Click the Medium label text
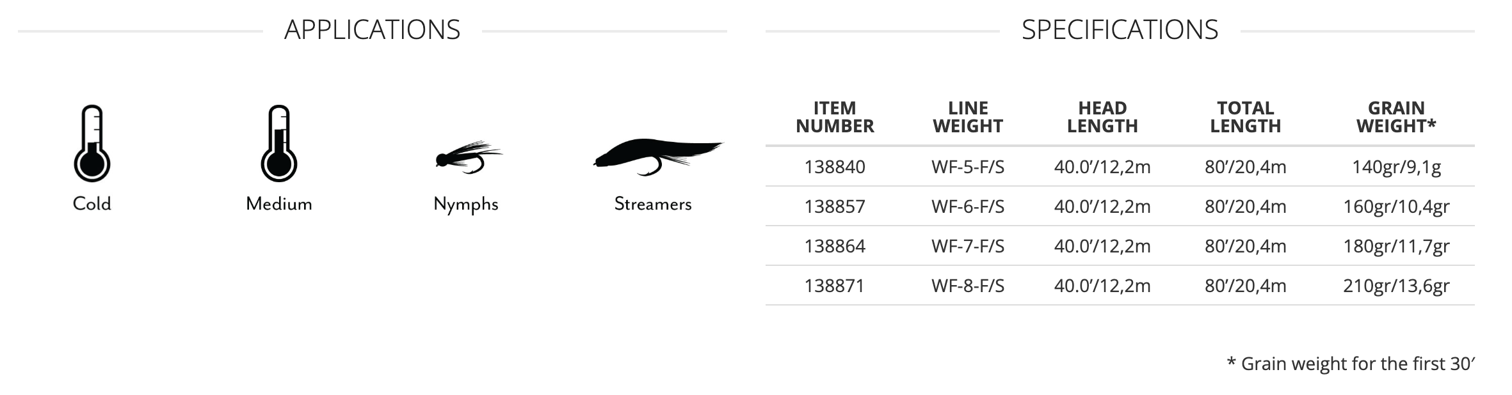The image size is (1512, 395). [279, 204]
